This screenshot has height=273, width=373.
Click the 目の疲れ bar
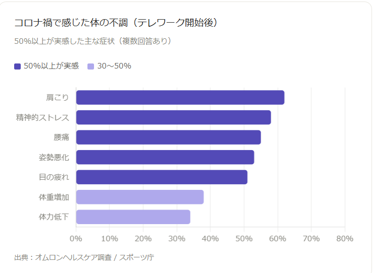pyautogui.click(x=162, y=177)
